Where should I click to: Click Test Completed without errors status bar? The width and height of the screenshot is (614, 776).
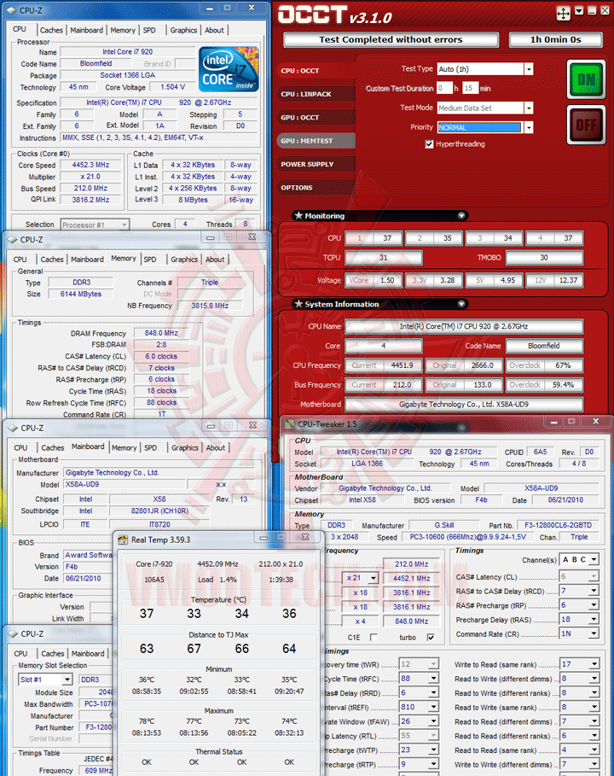pos(391,39)
